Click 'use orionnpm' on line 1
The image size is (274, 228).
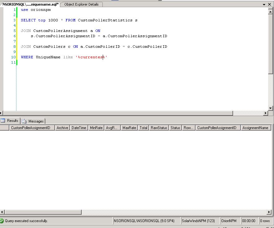click(36, 10)
